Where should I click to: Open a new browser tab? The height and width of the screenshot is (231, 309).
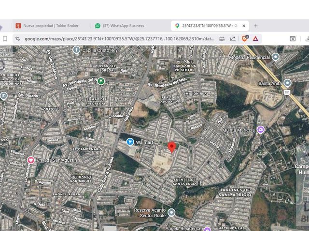coord(255,26)
